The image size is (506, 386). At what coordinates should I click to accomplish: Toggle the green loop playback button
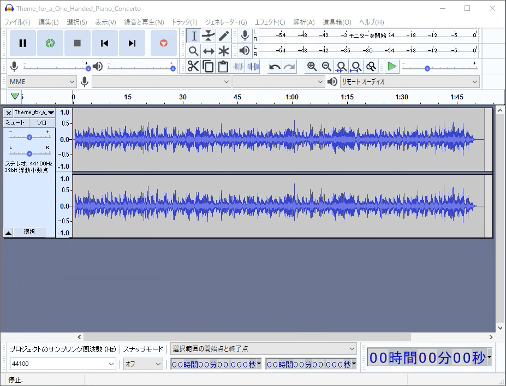click(50, 43)
